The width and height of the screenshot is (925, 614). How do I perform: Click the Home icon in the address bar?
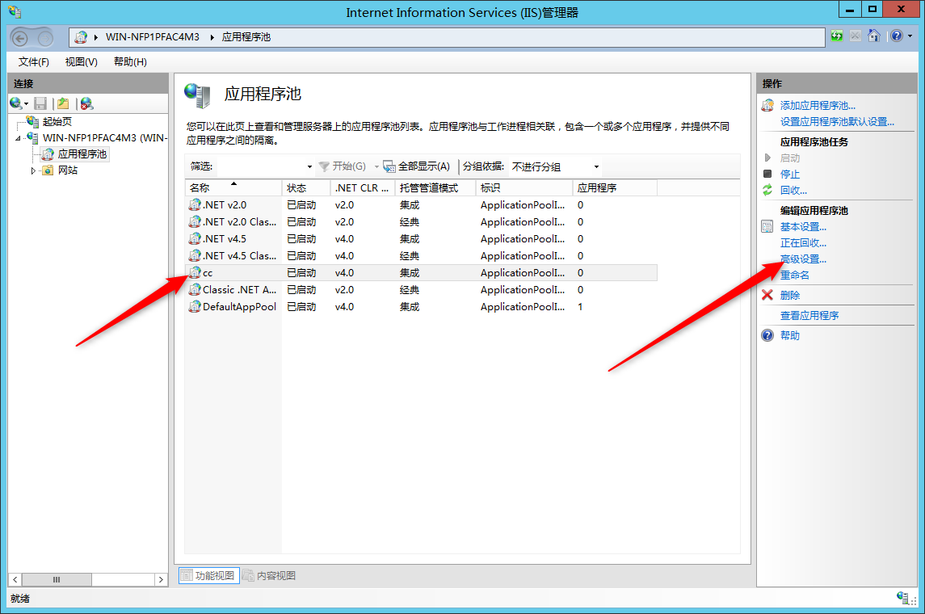pyautogui.click(x=873, y=36)
